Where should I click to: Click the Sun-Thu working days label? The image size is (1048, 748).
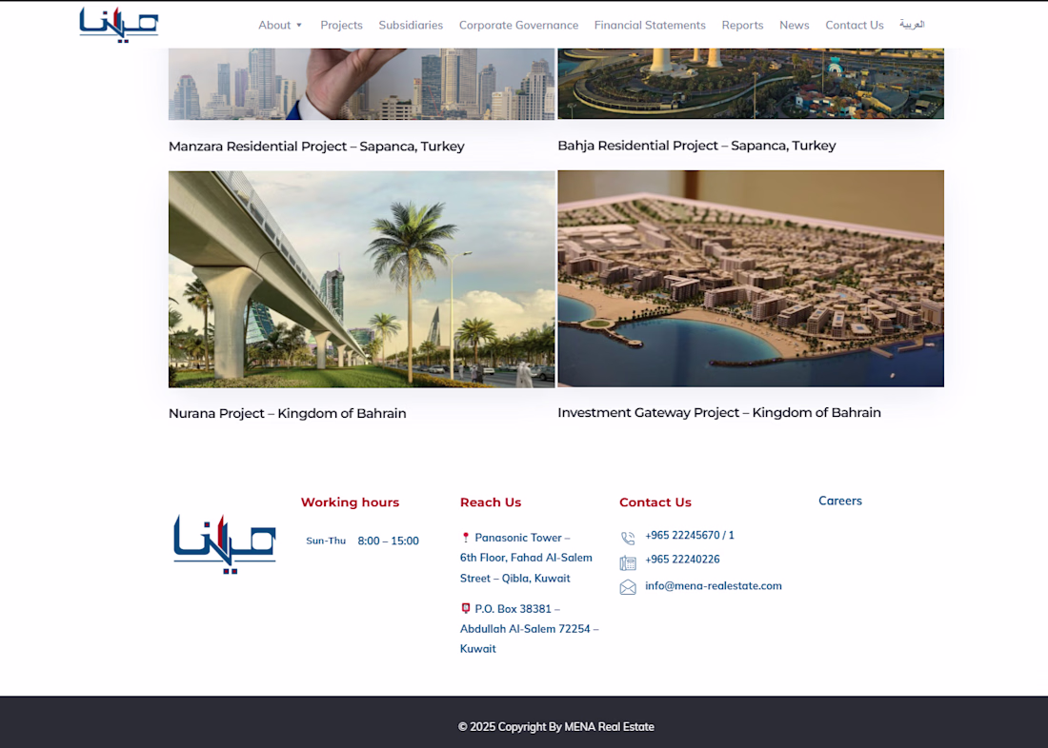(x=326, y=541)
